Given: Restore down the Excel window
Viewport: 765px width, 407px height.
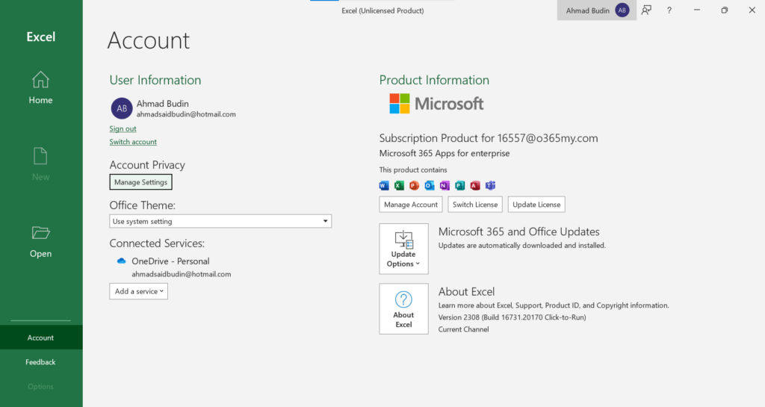Looking at the screenshot, I should (x=725, y=10).
